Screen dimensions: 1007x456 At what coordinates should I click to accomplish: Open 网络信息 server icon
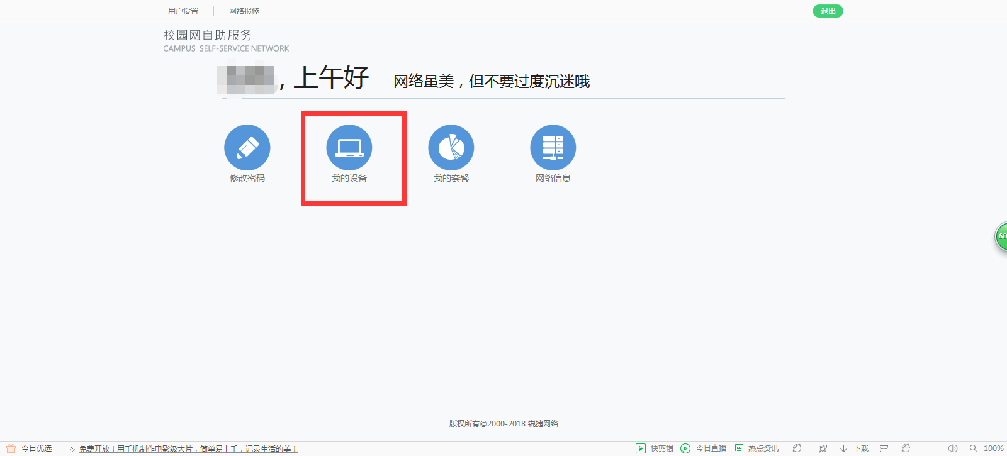coord(553,148)
